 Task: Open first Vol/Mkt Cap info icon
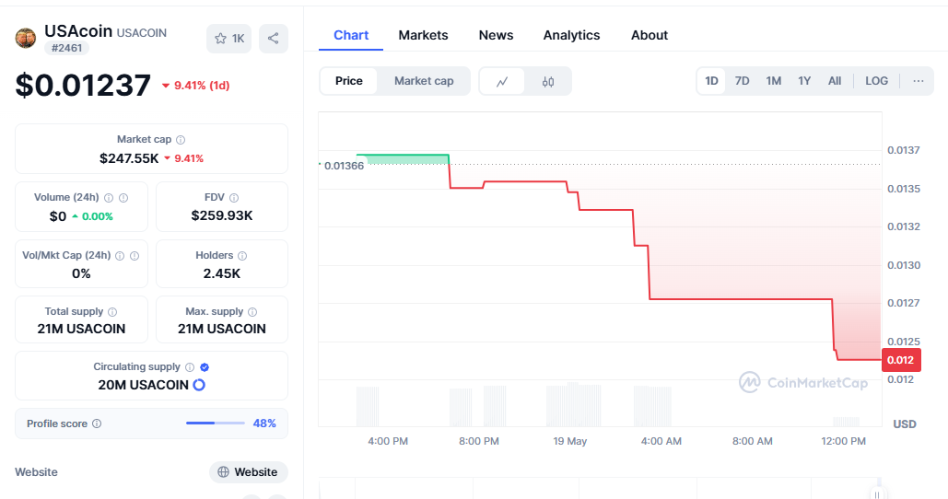click(120, 256)
